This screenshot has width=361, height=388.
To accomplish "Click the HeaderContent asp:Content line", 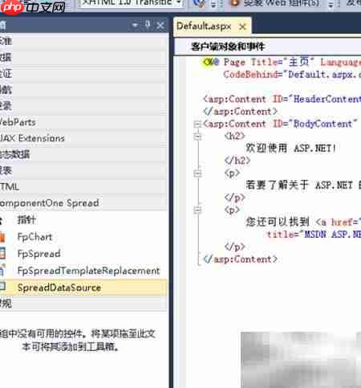I will coord(282,99).
